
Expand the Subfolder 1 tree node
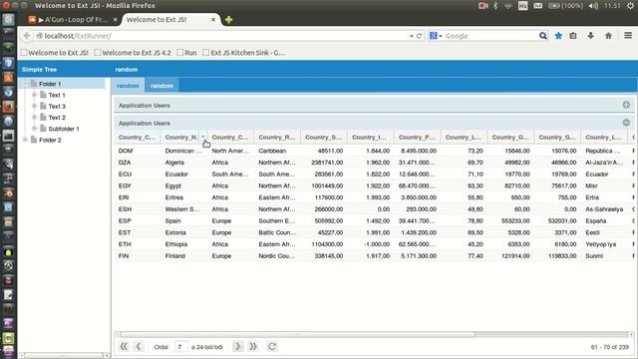35,129
